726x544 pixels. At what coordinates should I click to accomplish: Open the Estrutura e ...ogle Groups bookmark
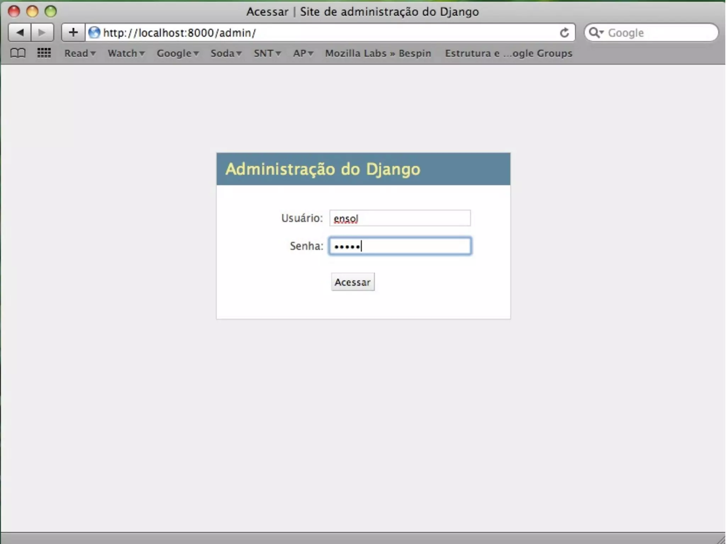(x=509, y=53)
